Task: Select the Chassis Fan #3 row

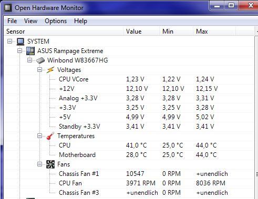Action: point(129,193)
